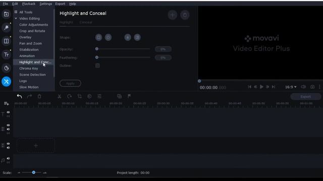The image size is (323, 181).
Task: Open the Titles sidebar icon
Action: click(x=6, y=55)
